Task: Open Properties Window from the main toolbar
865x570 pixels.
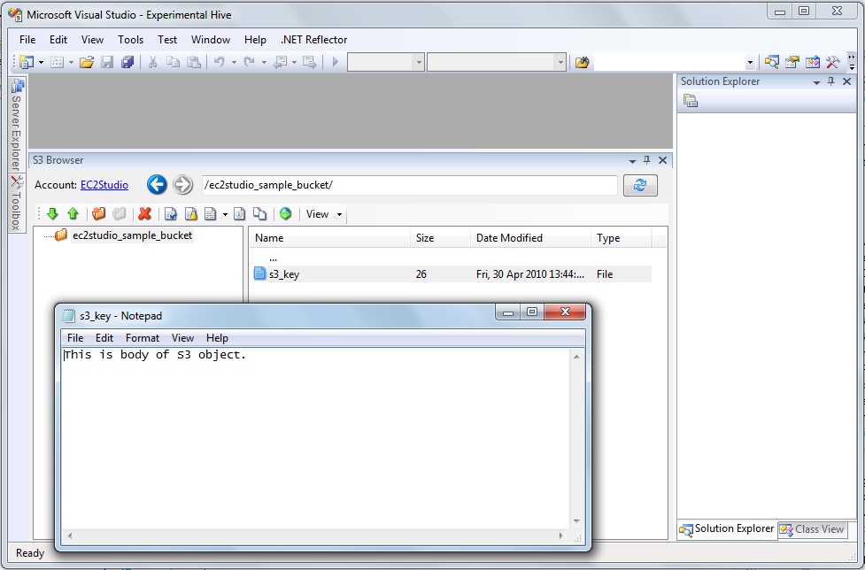Action: [x=792, y=62]
